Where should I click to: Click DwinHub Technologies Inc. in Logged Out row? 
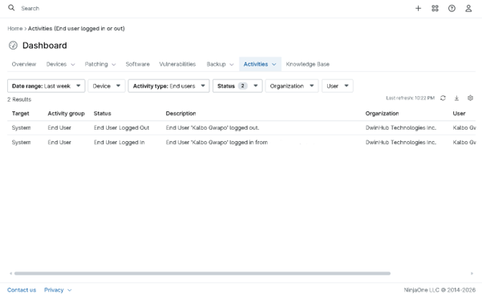tap(401, 128)
